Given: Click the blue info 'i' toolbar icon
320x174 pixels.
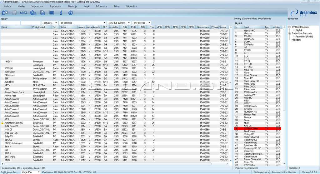Looking at the screenshot, I should click(x=61, y=13).
